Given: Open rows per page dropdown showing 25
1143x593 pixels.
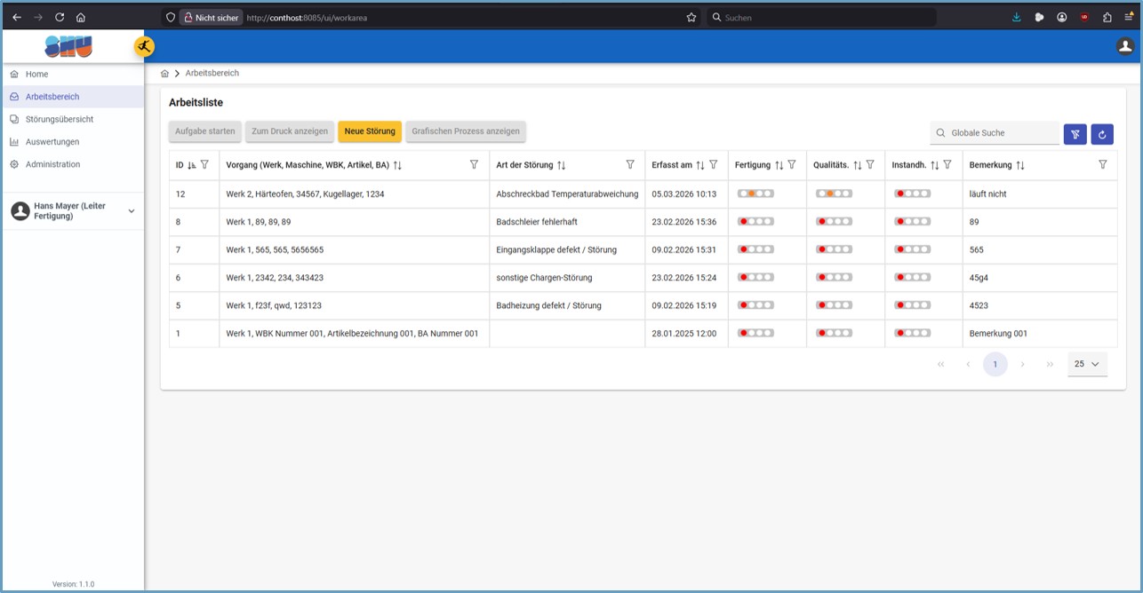Looking at the screenshot, I should coord(1087,364).
